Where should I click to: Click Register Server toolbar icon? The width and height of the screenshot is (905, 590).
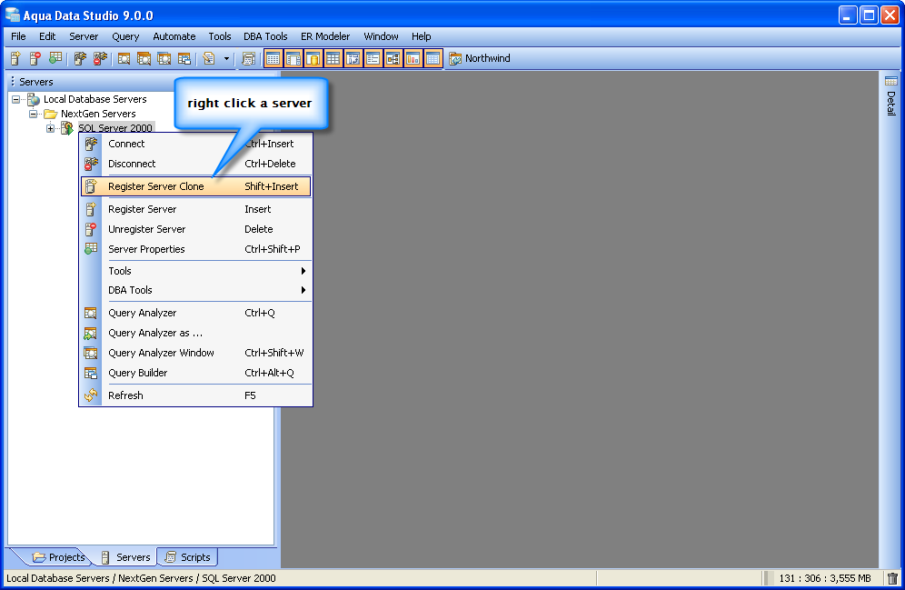pos(15,58)
